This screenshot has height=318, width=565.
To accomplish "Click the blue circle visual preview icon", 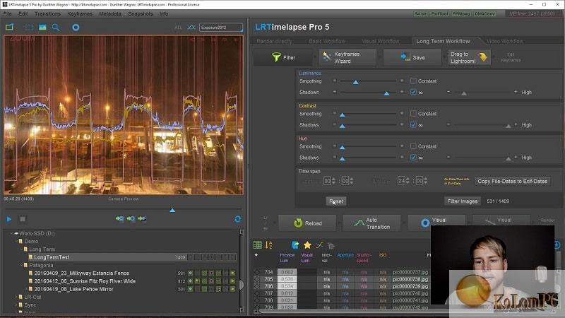I will (x=76, y=28).
